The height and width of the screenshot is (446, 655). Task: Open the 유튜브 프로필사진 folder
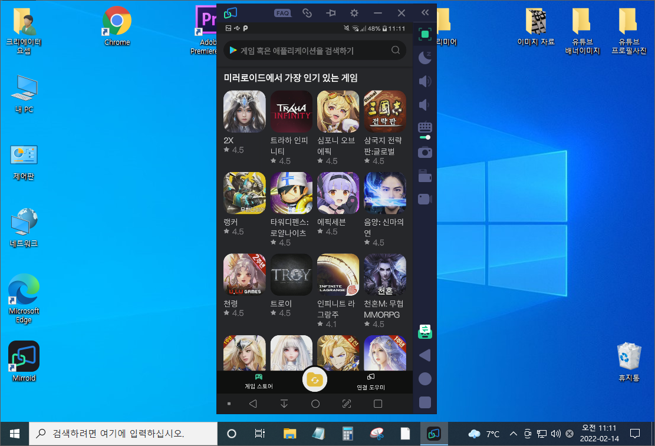coord(628,31)
